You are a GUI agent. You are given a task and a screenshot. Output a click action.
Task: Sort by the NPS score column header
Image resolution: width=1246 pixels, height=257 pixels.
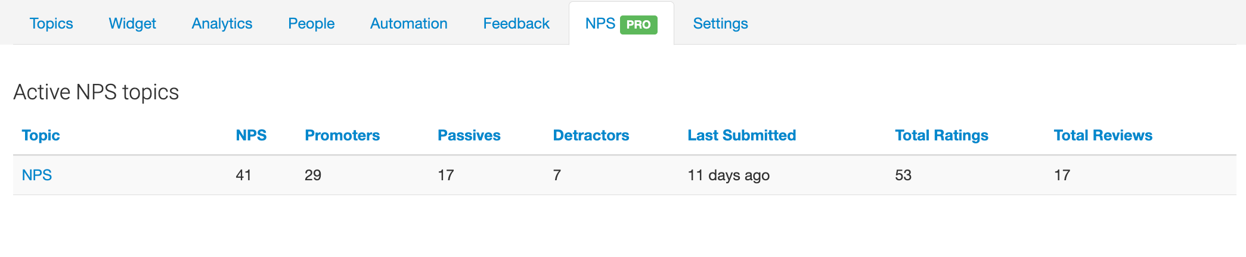tap(251, 136)
